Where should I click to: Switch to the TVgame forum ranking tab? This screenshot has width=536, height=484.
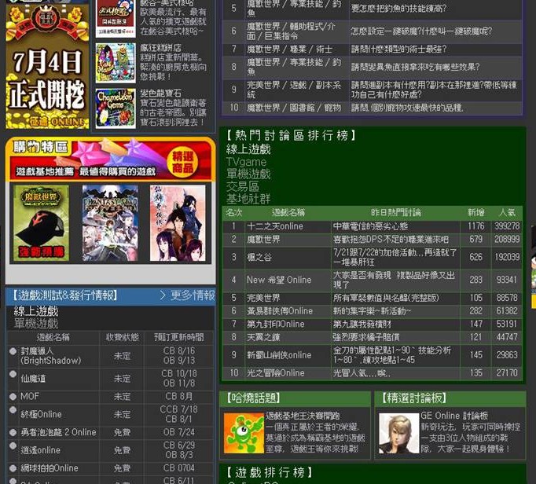(x=246, y=162)
